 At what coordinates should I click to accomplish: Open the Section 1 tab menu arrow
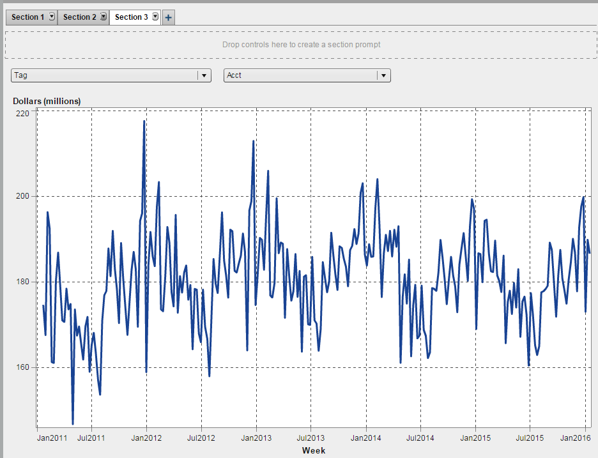click(52, 17)
